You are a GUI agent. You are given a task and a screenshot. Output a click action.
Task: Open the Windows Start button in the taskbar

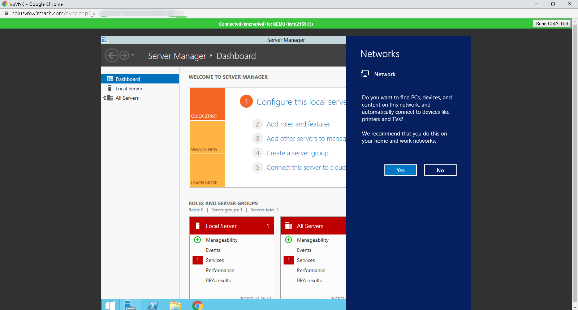(110, 305)
